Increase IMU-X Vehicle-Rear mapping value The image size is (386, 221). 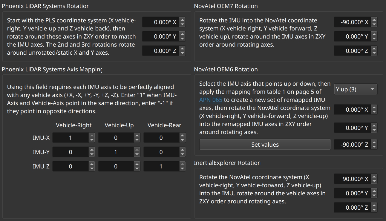click(183, 135)
